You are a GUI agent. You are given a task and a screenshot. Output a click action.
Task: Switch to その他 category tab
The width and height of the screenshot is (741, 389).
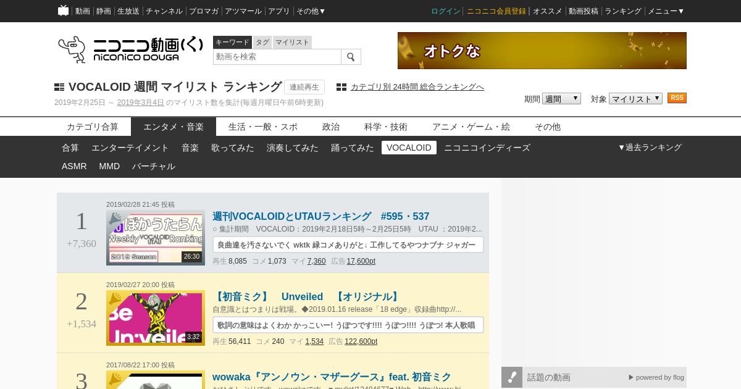point(548,127)
